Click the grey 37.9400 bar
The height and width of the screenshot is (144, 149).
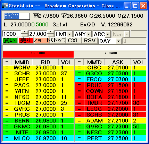(110, 54)
